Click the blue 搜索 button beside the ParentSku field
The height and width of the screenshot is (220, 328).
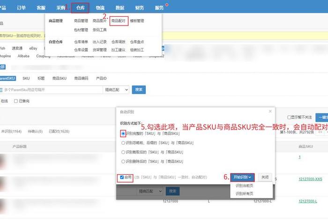point(139,90)
